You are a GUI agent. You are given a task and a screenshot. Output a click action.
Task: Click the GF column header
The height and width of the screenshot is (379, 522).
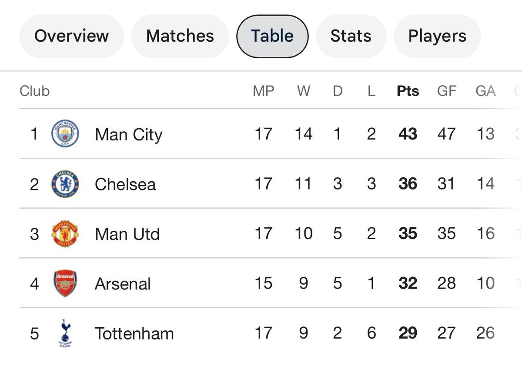coord(446,91)
